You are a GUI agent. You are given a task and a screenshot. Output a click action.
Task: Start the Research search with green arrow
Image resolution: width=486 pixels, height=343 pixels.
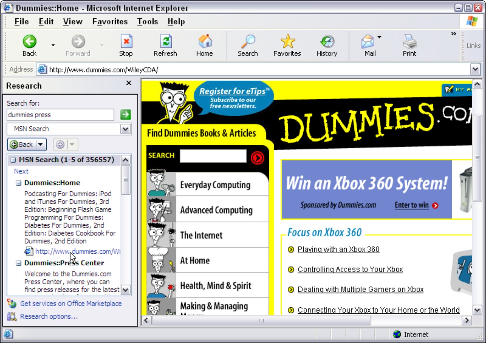click(x=125, y=114)
